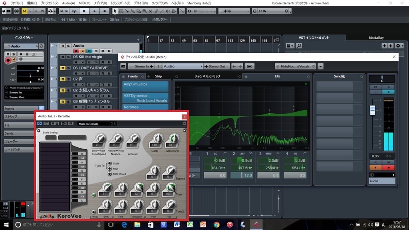Viewport: 409px width, 230px height.
Task: Toggle Tone1 enable green LED
Action: [93, 195]
